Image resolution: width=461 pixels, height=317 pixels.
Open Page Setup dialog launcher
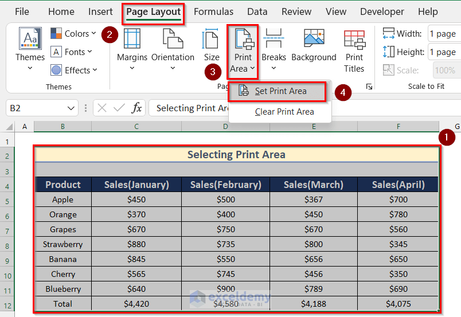[x=369, y=87]
